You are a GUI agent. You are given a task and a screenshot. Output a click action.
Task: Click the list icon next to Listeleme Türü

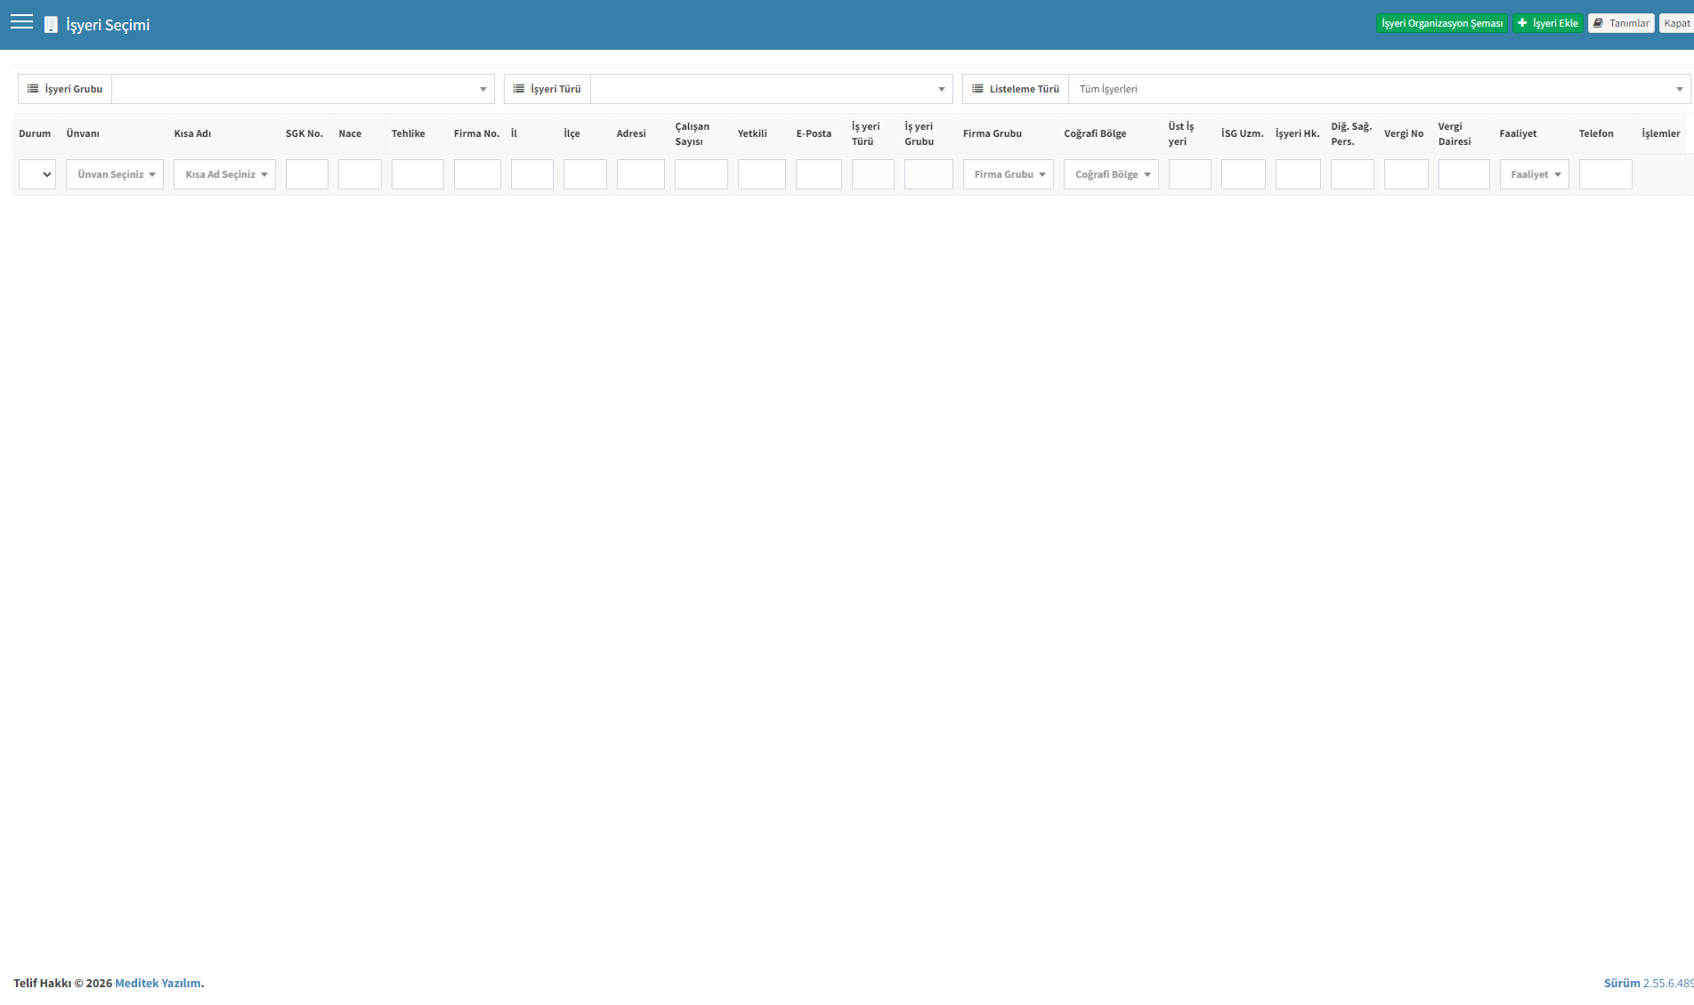[977, 89]
